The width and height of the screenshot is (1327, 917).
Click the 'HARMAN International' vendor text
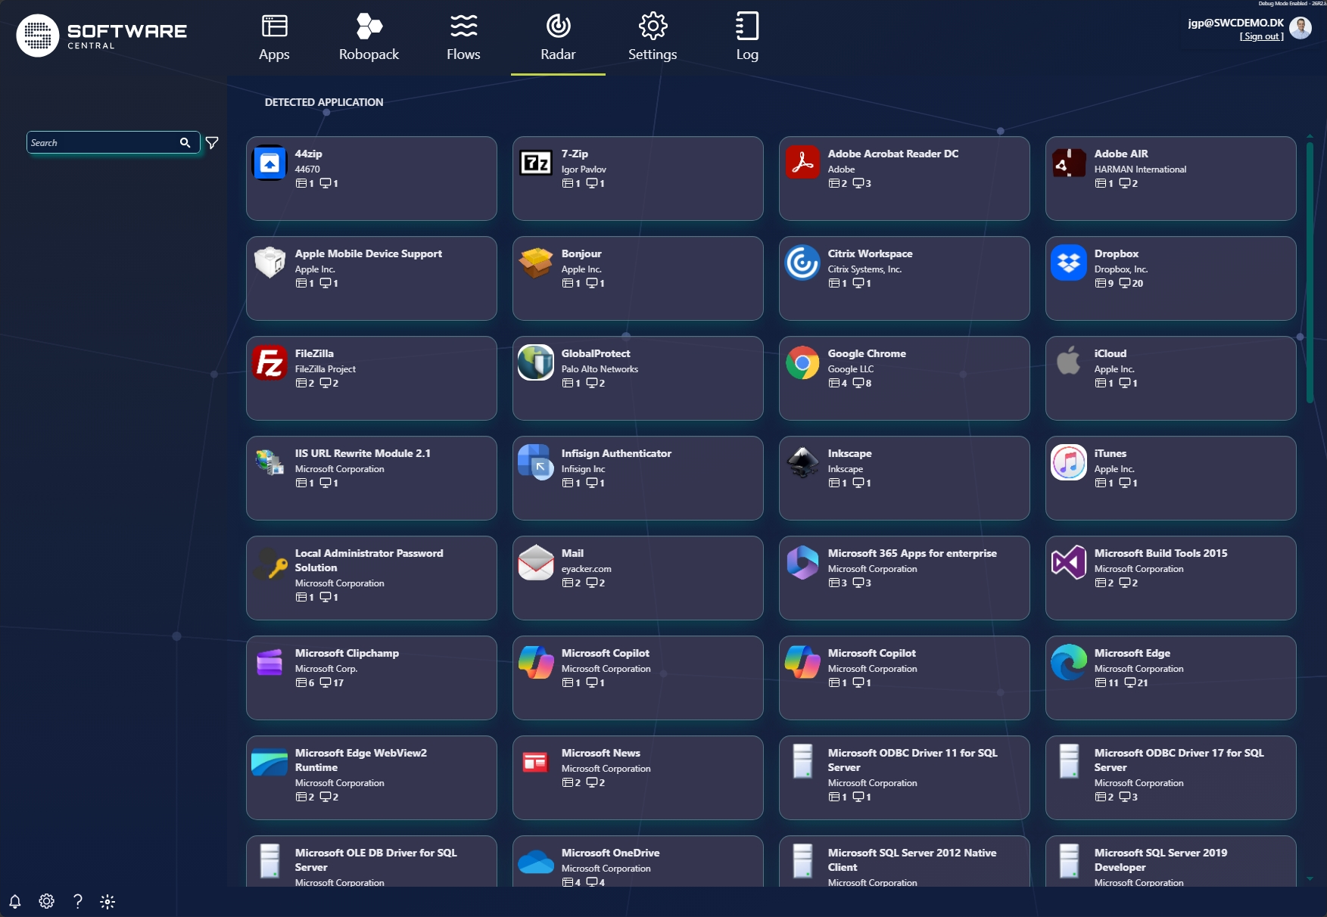click(1140, 169)
